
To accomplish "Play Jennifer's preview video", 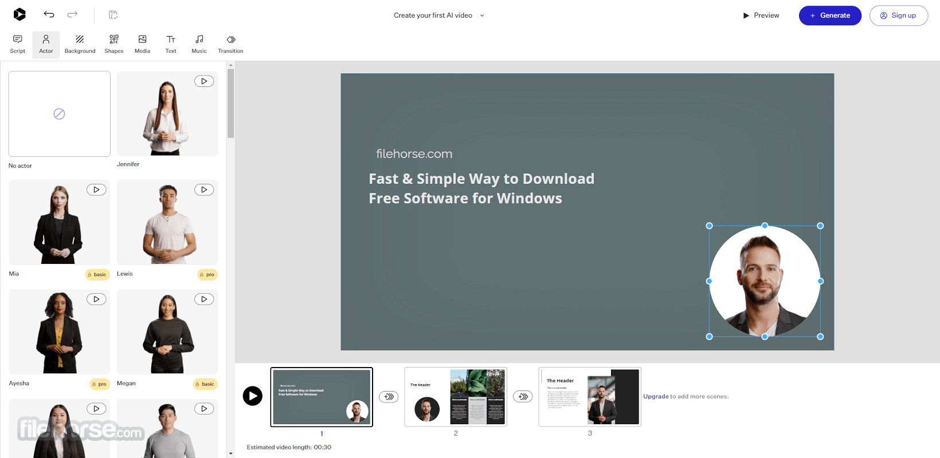I will pyautogui.click(x=204, y=81).
